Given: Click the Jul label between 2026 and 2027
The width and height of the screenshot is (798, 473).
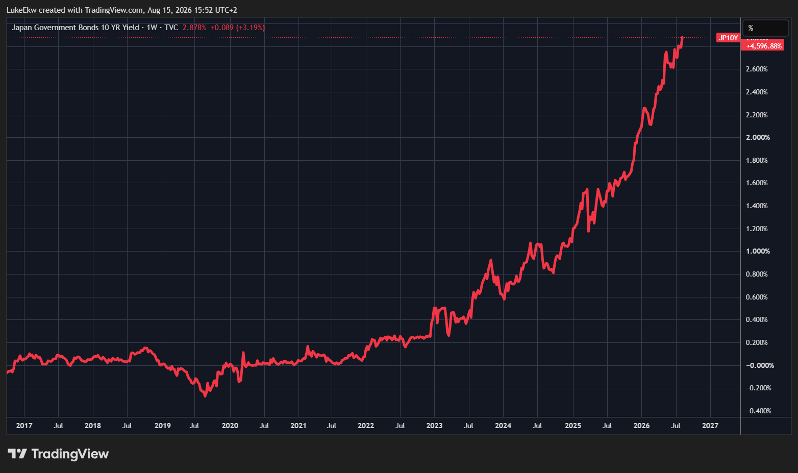Looking at the screenshot, I should pos(676,426).
